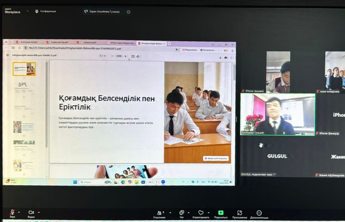The width and height of the screenshot is (345, 222).
Task: Zoom in PDF with plus button
Action: (125, 56)
